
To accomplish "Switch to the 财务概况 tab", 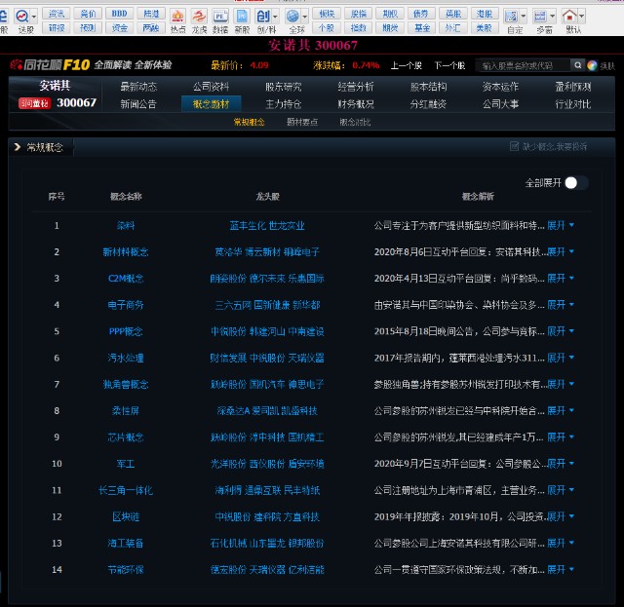I will click(356, 104).
